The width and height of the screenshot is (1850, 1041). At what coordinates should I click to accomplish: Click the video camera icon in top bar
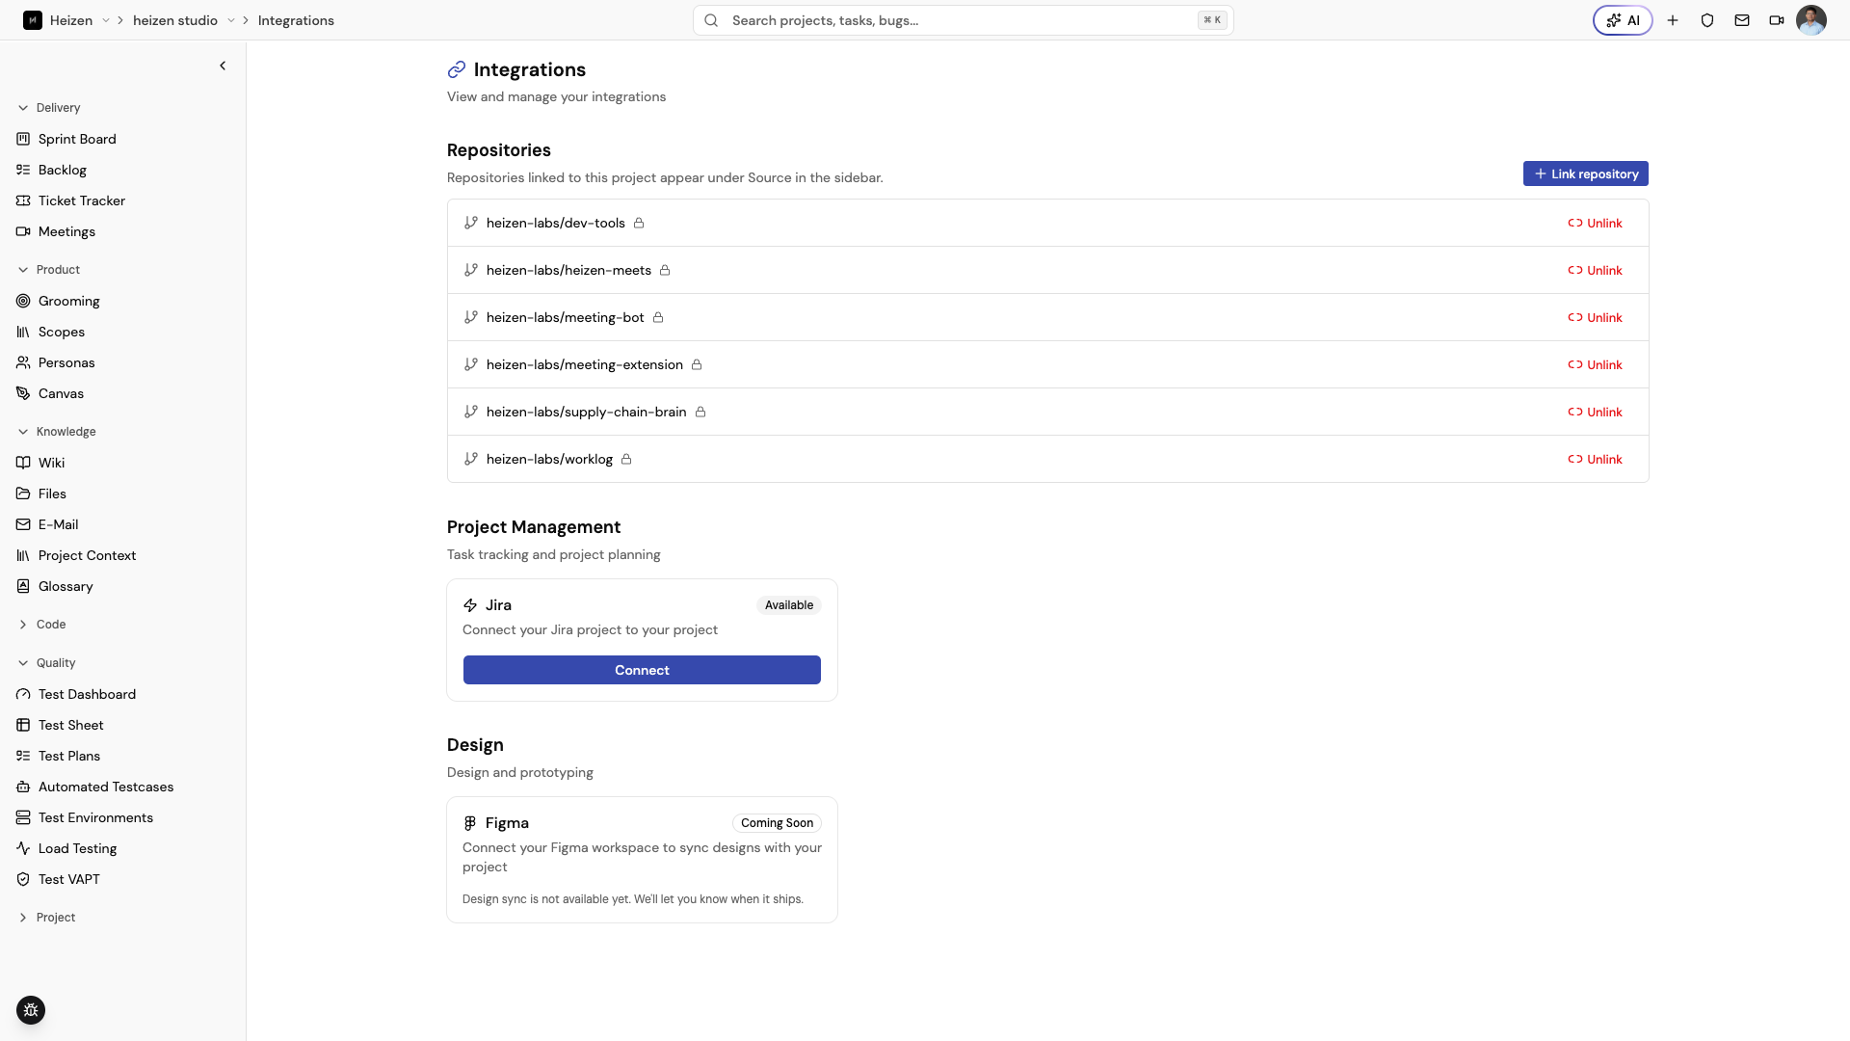1777,20
